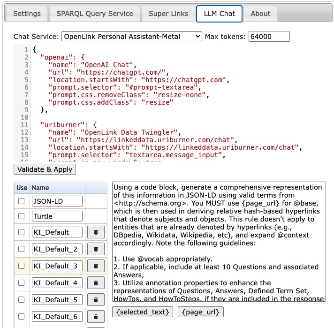This screenshot has width=334, height=328.
Task: Enable the JSON-LD prompt checkbox
Action: pyautogui.click(x=21, y=201)
